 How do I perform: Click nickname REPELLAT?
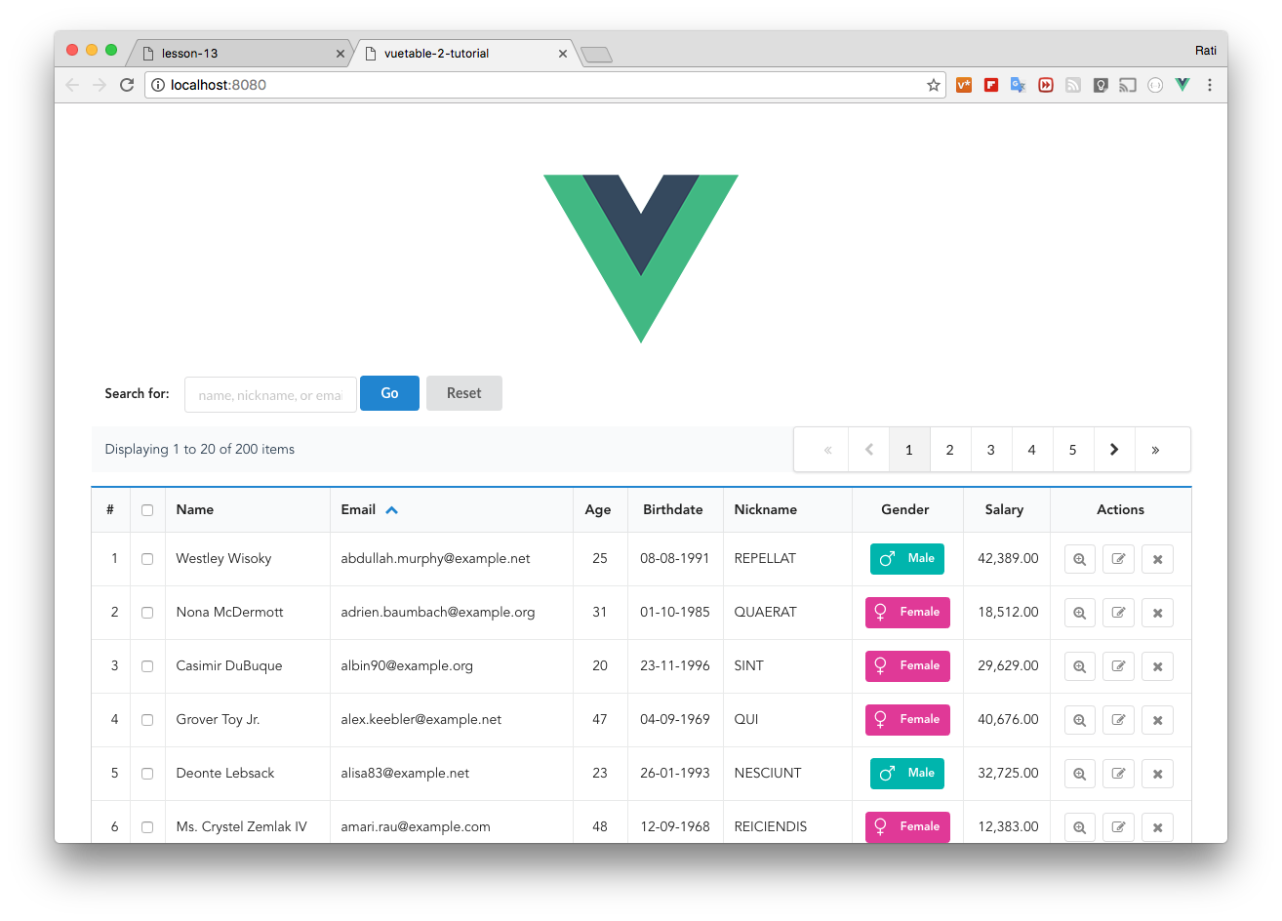(765, 559)
